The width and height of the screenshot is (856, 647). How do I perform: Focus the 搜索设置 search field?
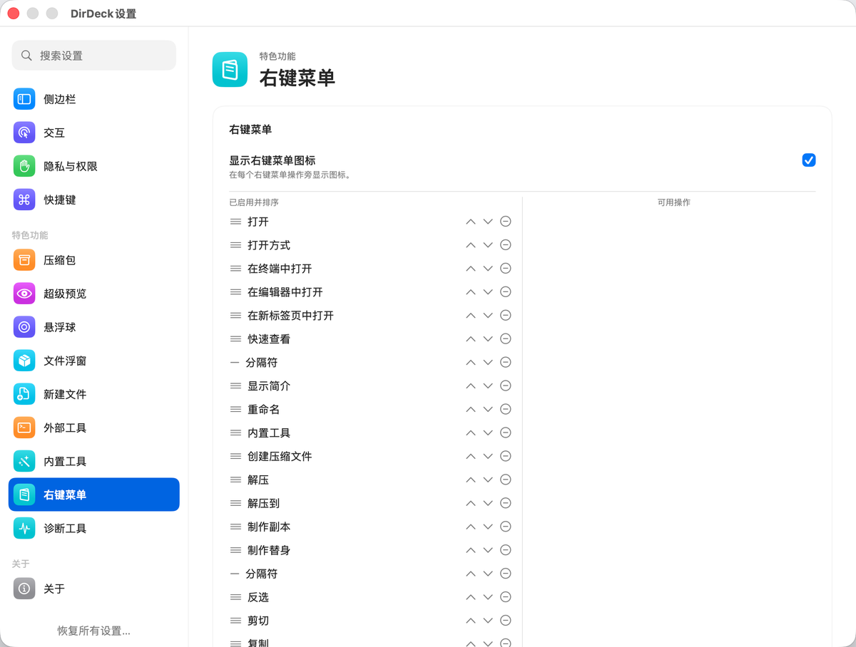click(x=93, y=56)
